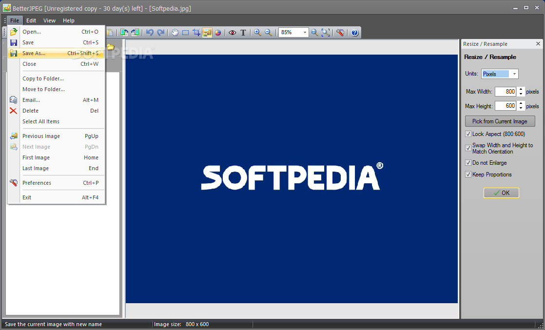The height and width of the screenshot is (330, 545).
Task: Click the Save floppy icon in File menu
Action: pos(14,43)
